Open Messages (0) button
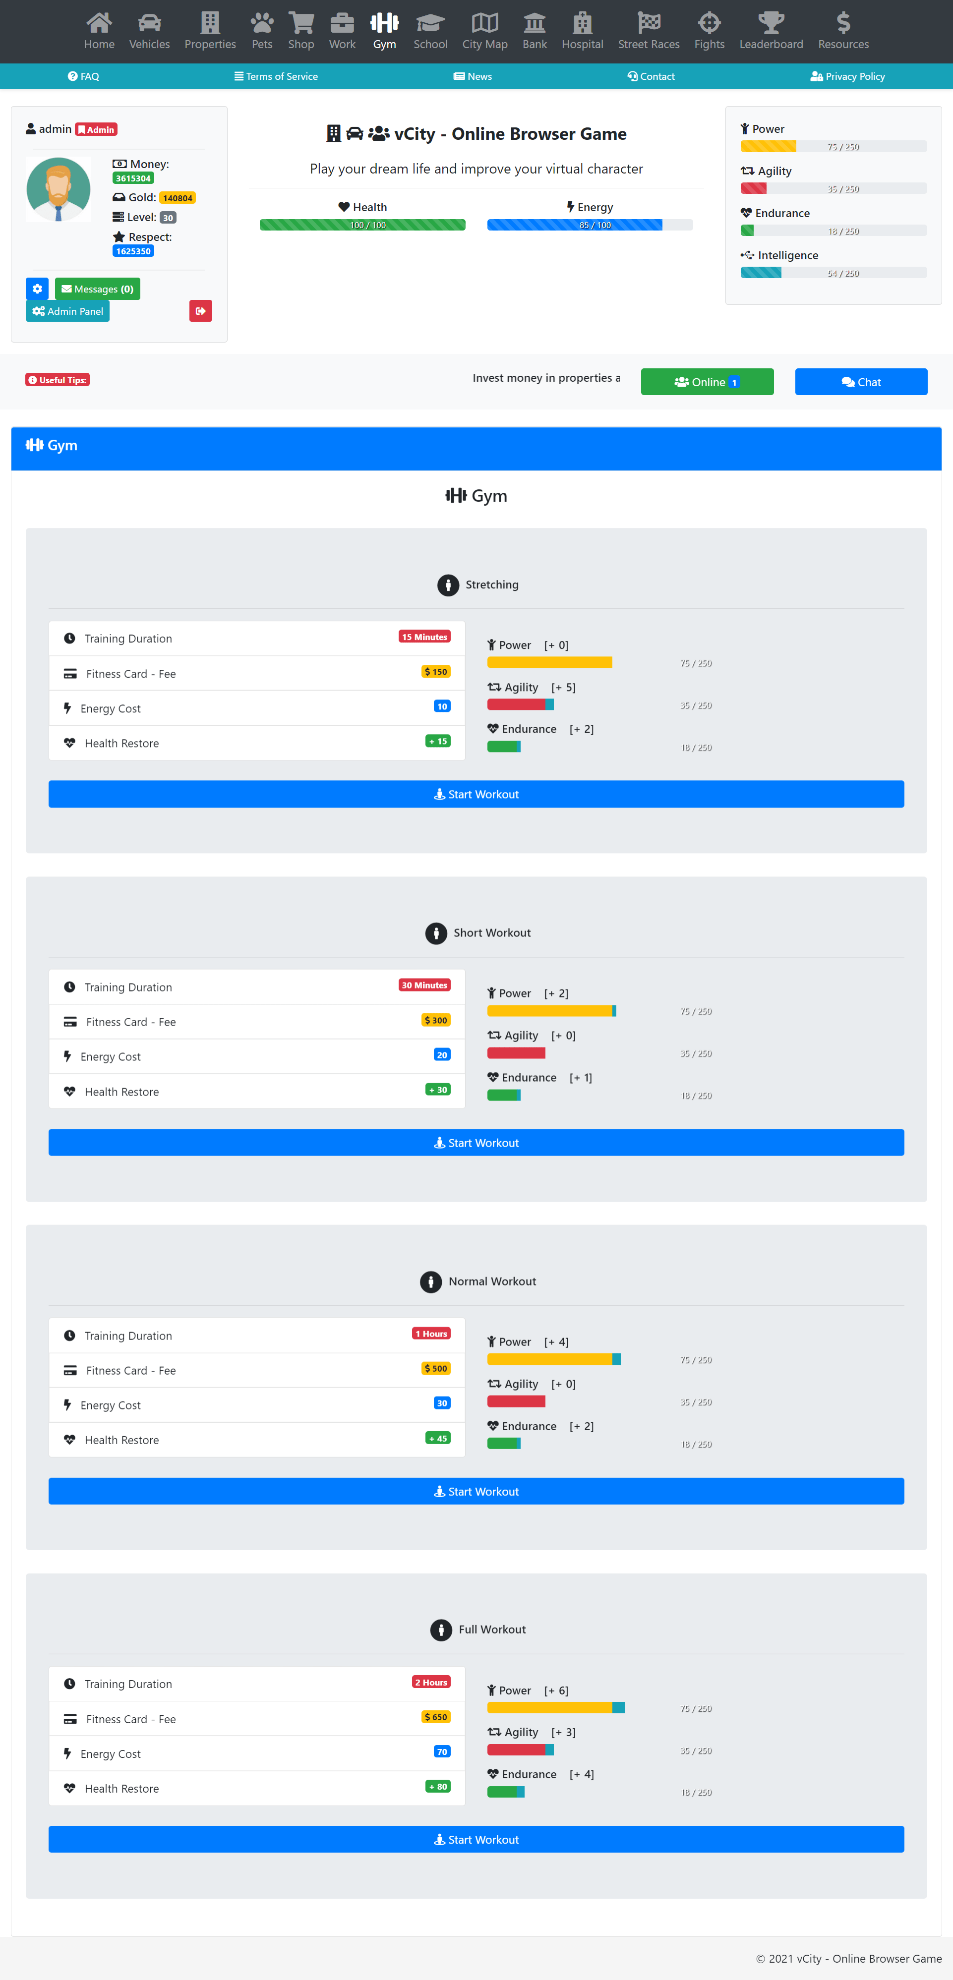 pos(98,289)
